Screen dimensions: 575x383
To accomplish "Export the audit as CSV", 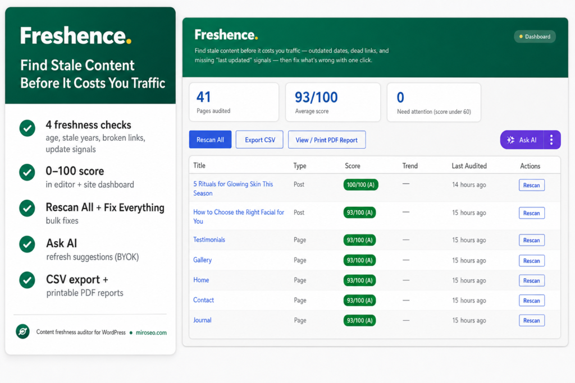I will [x=259, y=140].
